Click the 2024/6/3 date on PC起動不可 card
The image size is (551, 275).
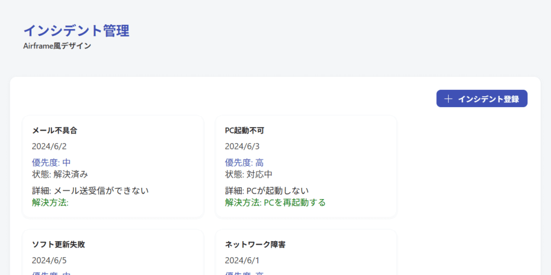pyautogui.click(x=242, y=146)
